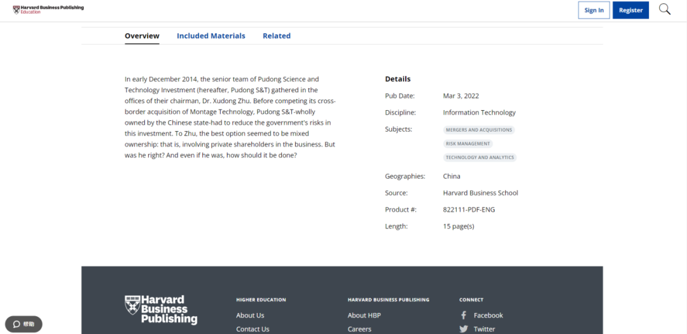Click the search magnifier icon
This screenshot has width=687, height=334.
pos(664,10)
